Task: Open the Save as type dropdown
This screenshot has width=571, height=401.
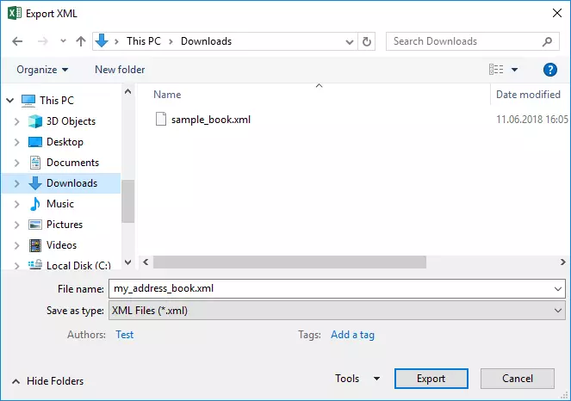Action: [x=336, y=311]
